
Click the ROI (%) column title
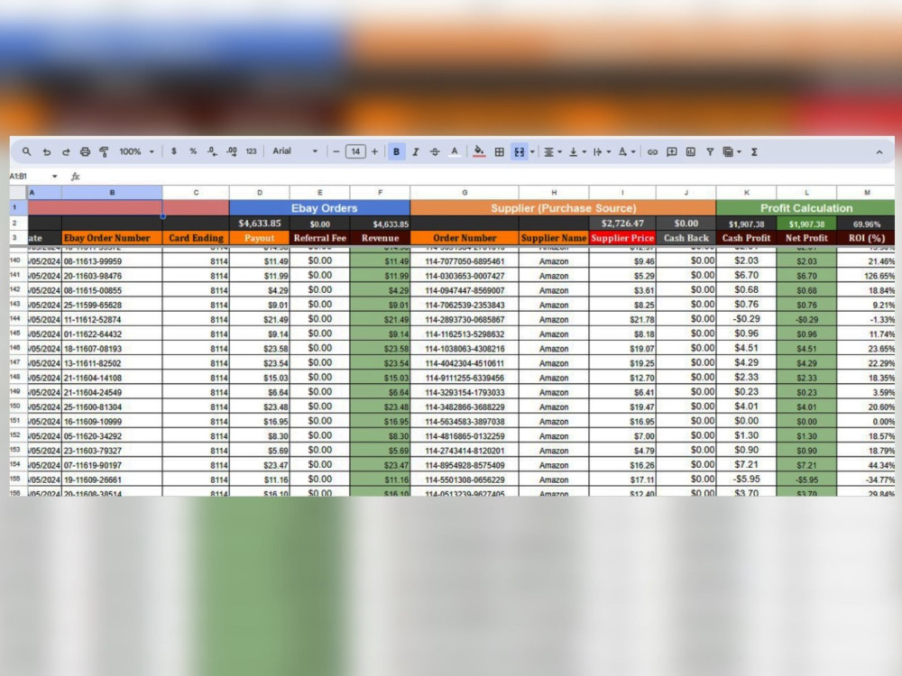866,238
